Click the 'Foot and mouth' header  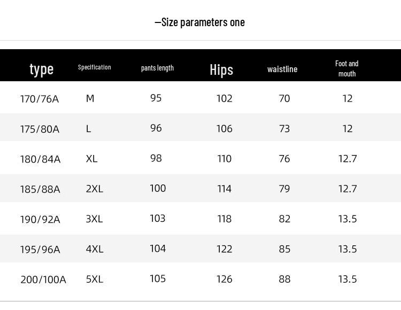[347, 68]
